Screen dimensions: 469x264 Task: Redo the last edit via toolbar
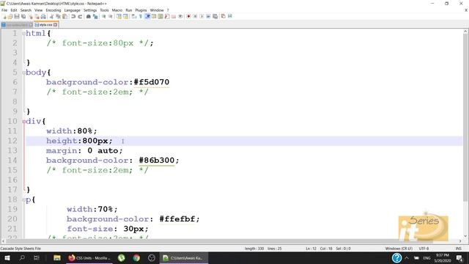click(80, 16)
